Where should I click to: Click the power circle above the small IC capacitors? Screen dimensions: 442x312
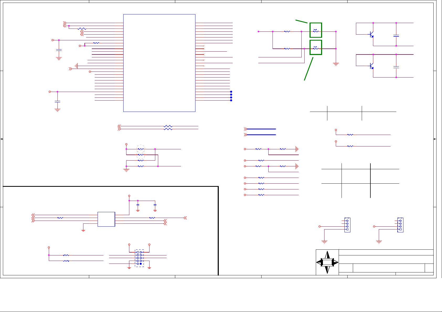[x=129, y=196]
